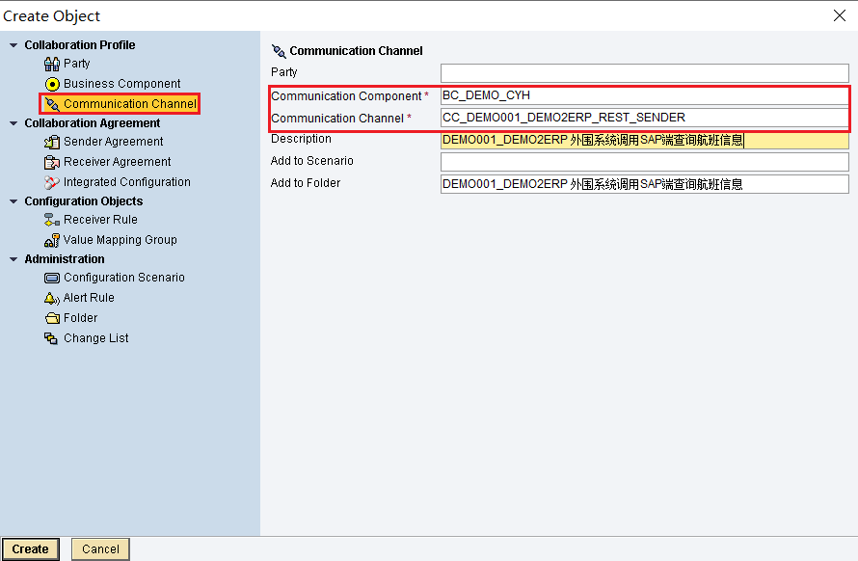Collapse the Collaboration Agreement section
This screenshot has height=561, width=858.
(13, 123)
